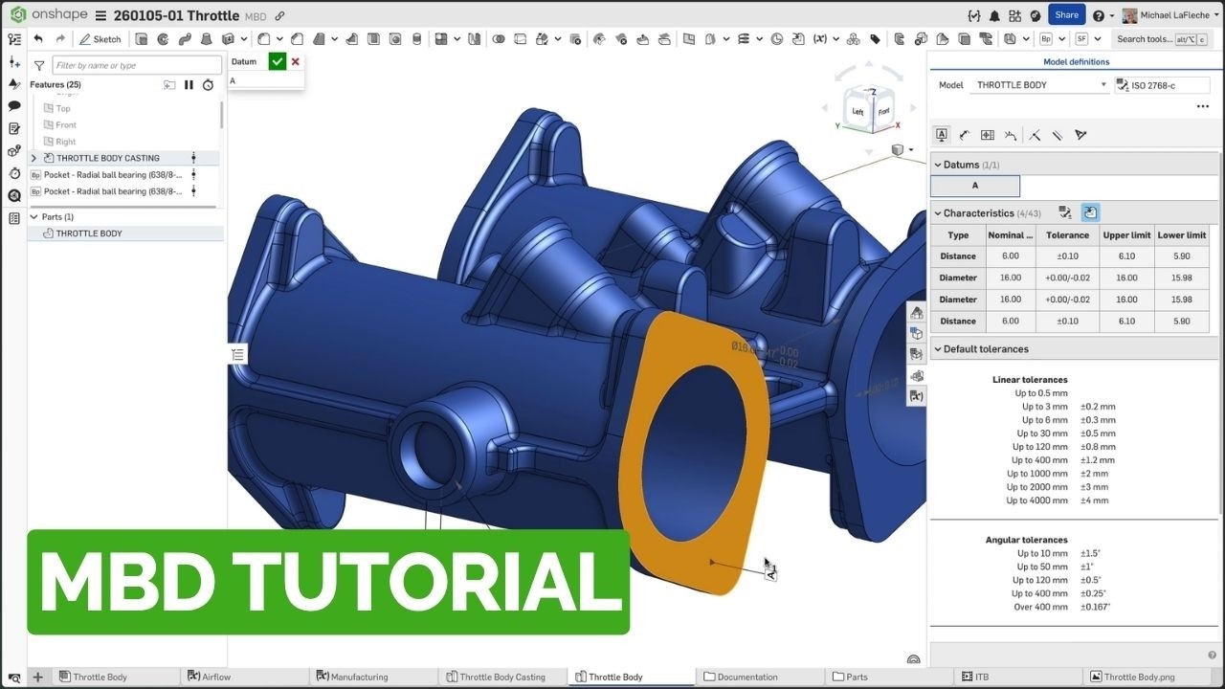The height and width of the screenshot is (689, 1225).
Task: Select the Front plane in feature list
Action: point(66,124)
